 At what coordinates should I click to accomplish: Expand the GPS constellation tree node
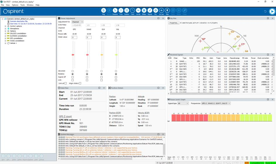click(x=5, y=38)
